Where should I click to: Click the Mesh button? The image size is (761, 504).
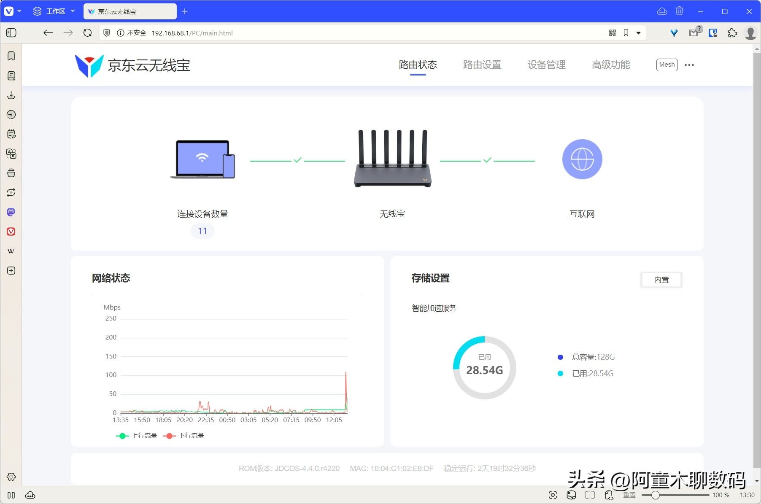pyautogui.click(x=667, y=65)
